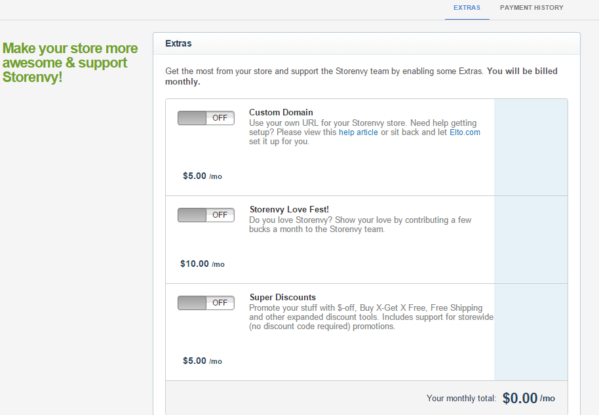
Task: Switch to the Extras tab
Action: pyautogui.click(x=467, y=8)
